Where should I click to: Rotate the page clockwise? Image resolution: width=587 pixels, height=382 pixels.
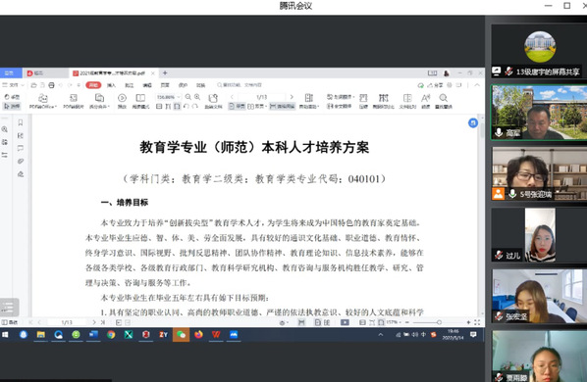click(x=194, y=107)
